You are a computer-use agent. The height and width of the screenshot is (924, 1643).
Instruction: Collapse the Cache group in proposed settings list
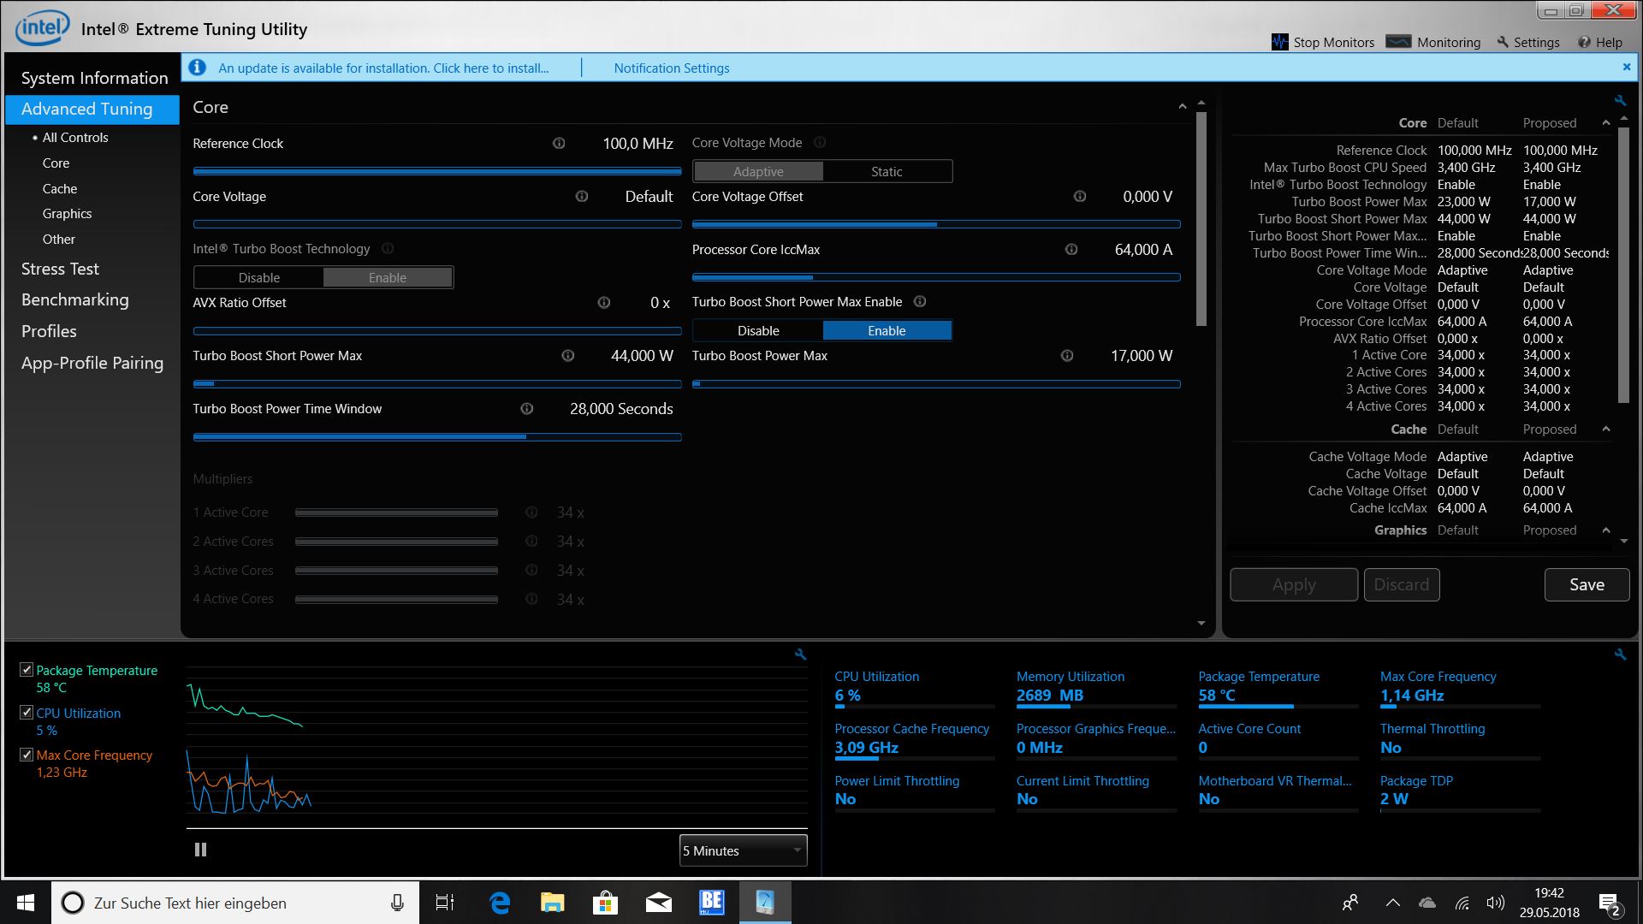(x=1606, y=429)
